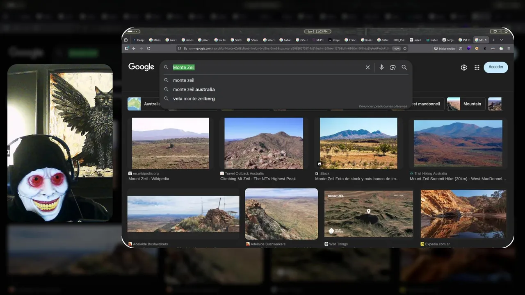
Task: Open the Google apps grid
Action: click(477, 68)
